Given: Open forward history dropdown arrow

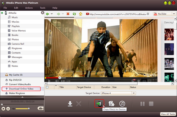Looking at the screenshot, I should 63,14.
